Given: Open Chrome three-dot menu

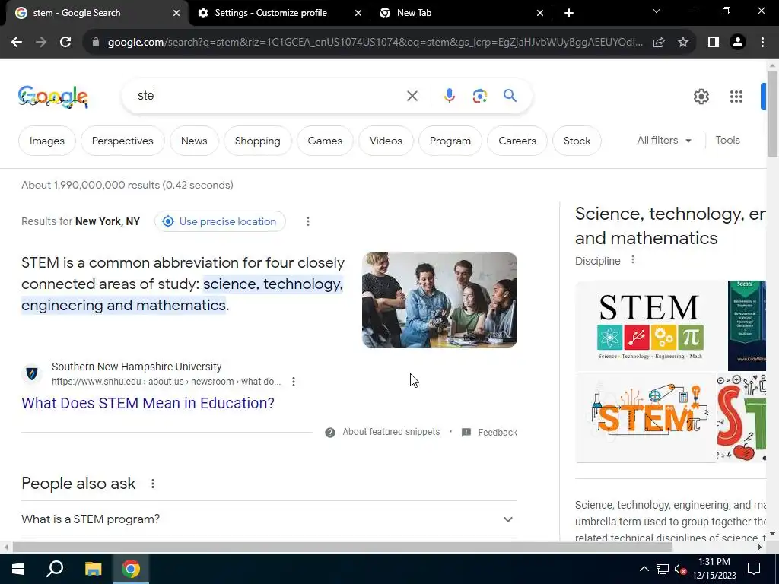Looking at the screenshot, I should 762,43.
